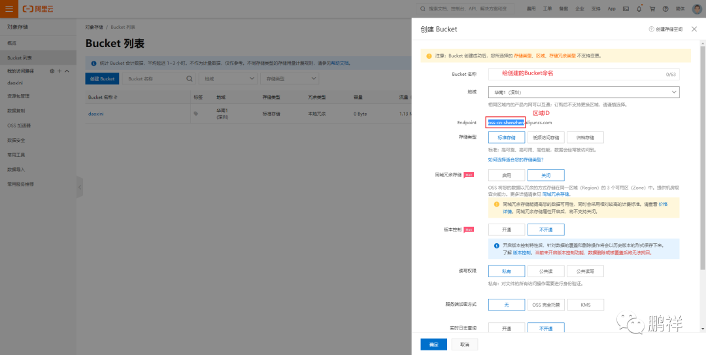Select 标准存储 storage type
The width and height of the screenshot is (706, 355).
507,137
